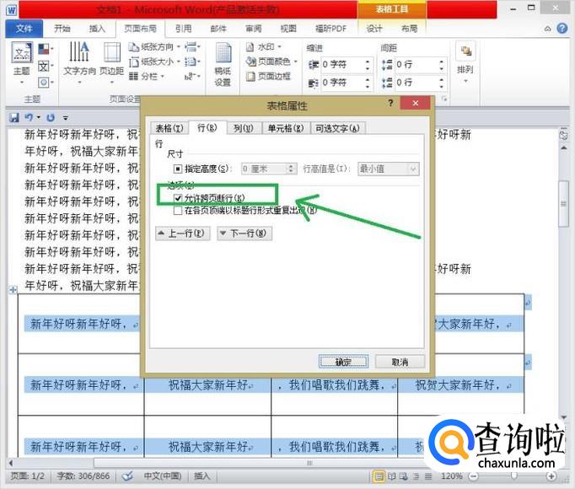The height and width of the screenshot is (489, 575).
Task: Click 下一行 next row button
Action: coord(245,234)
